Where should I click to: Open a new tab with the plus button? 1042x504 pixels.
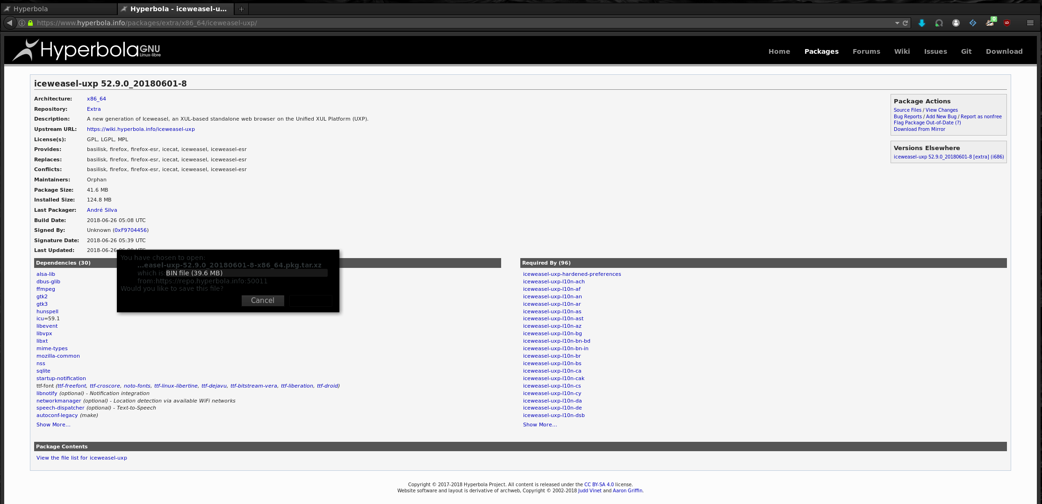point(241,9)
